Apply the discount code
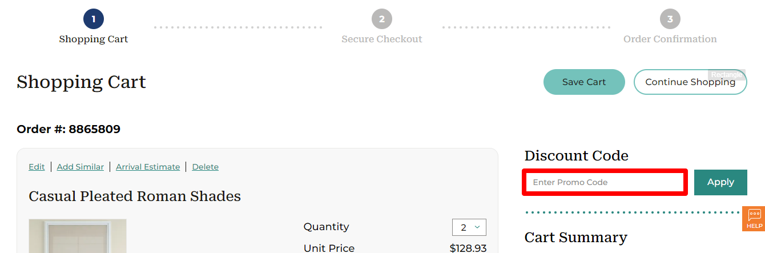Screen dimensions: 765x253 pos(720,182)
